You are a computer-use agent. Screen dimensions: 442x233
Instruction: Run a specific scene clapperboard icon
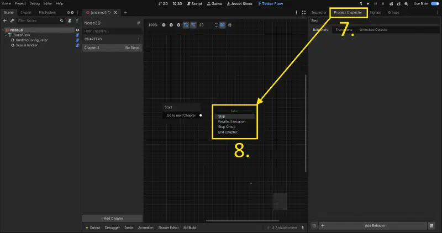pos(398,4)
